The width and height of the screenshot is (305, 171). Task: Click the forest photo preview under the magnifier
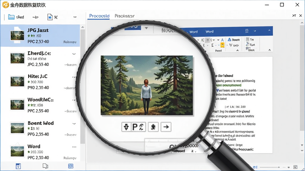147,85
